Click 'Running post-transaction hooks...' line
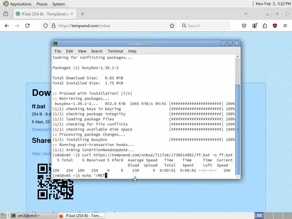This screenshot has width=292, height=219. pos(94,145)
